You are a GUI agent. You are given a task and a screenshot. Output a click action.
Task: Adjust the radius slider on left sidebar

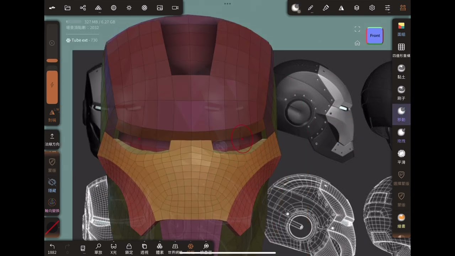tap(52, 43)
